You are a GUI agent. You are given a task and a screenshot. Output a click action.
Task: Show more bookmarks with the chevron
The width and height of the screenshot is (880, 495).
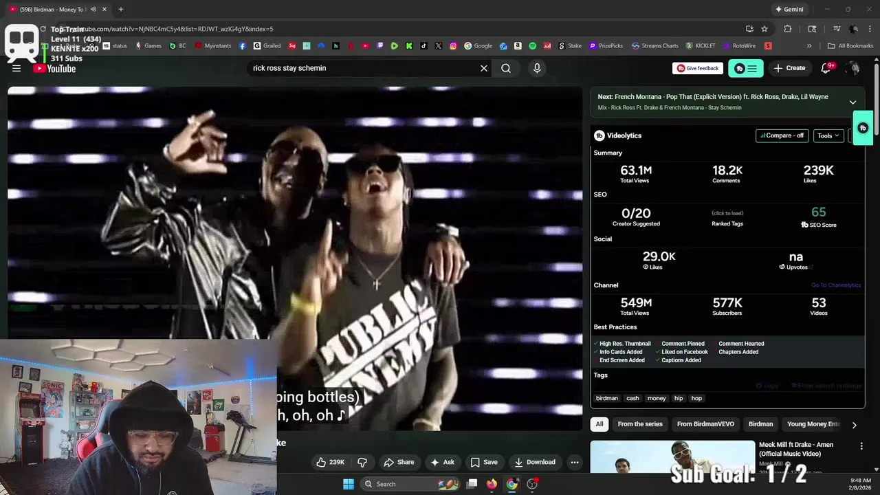click(809, 46)
